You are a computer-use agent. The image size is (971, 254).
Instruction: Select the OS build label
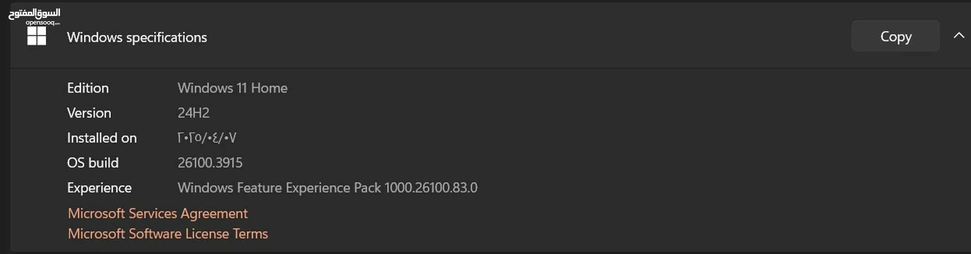(x=93, y=163)
